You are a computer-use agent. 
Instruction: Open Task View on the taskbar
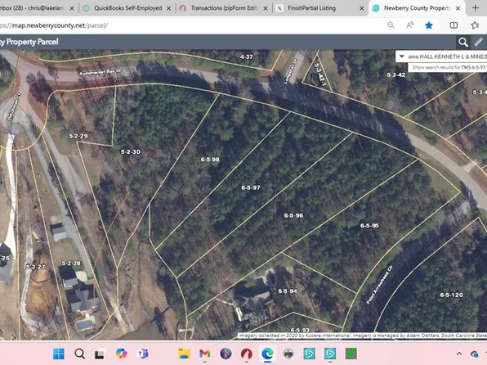[x=100, y=354]
